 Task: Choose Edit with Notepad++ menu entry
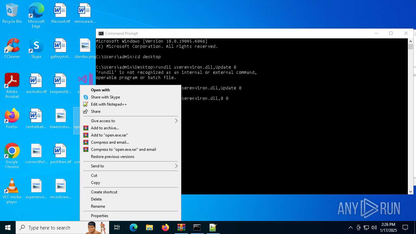pyautogui.click(x=130, y=104)
